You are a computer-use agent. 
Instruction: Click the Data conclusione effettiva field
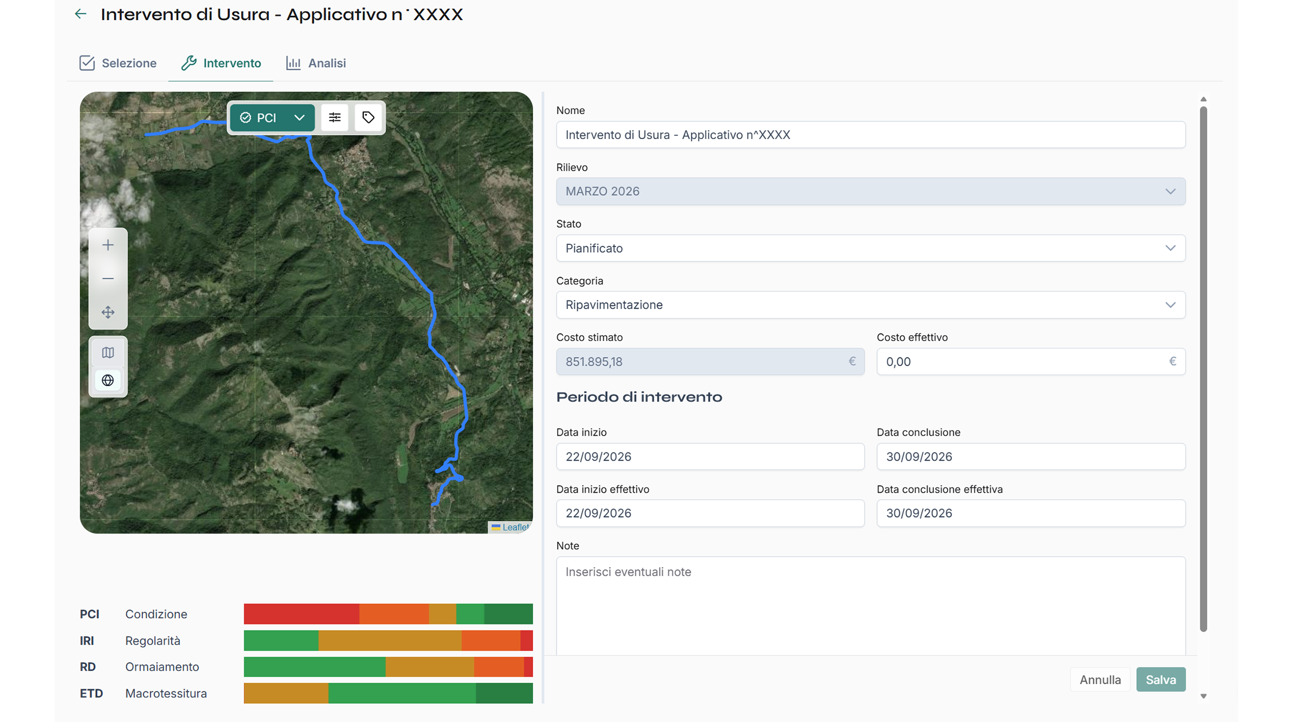click(x=1031, y=513)
